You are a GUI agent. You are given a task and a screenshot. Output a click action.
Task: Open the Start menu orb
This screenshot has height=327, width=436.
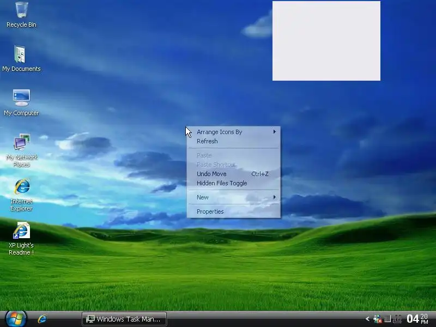coord(16,319)
